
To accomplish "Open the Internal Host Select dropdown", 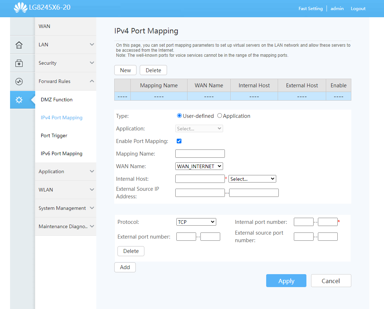I will click(x=252, y=179).
